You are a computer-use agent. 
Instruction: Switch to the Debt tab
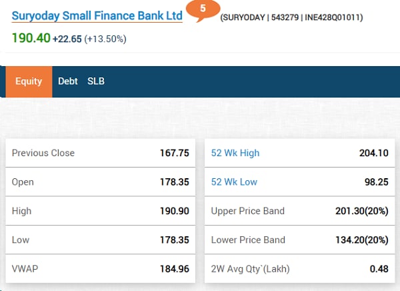pos(68,81)
